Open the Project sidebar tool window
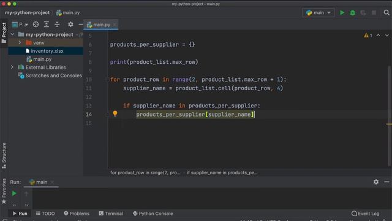Image resolution: width=392 pixels, height=221 pixels. 4,33
